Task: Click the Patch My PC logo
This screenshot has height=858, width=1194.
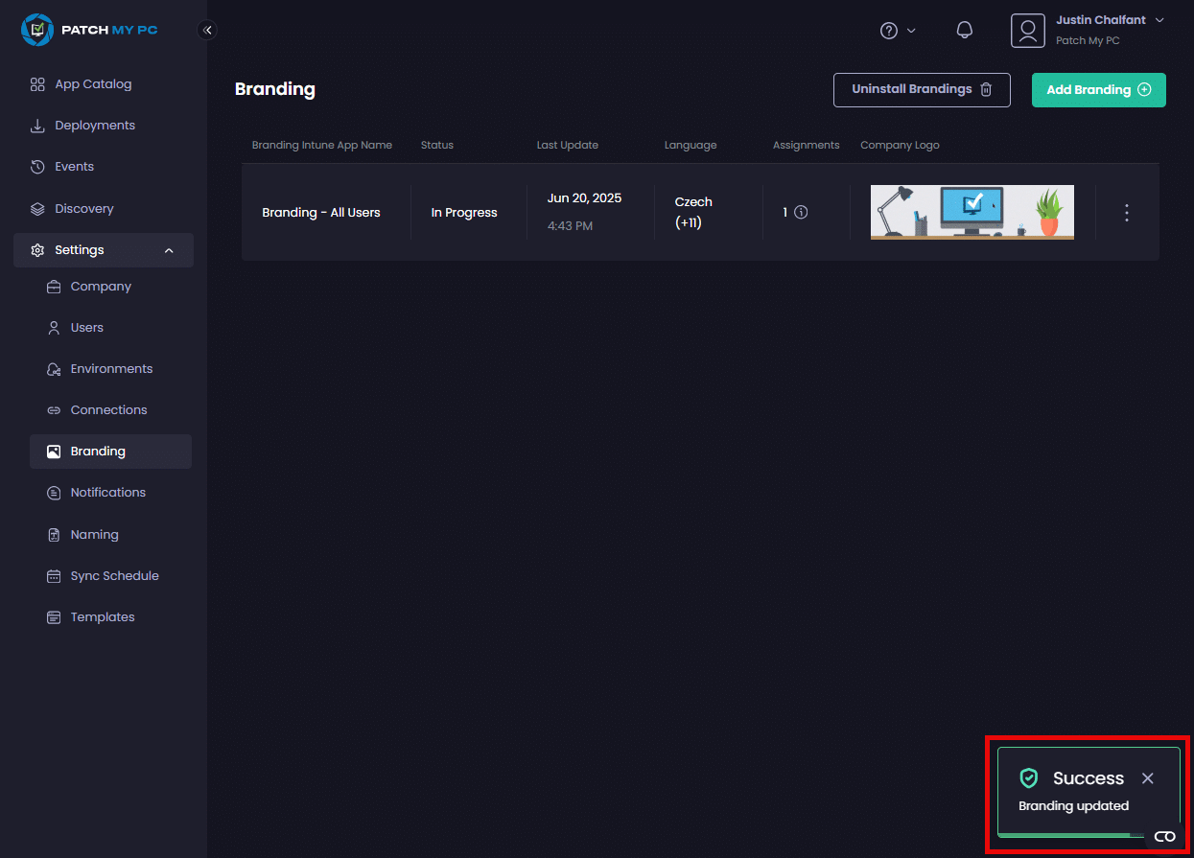Action: click(89, 30)
